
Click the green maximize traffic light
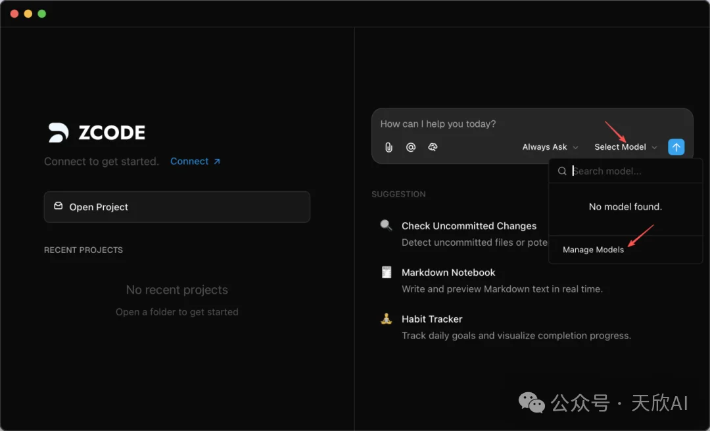pyautogui.click(x=43, y=12)
